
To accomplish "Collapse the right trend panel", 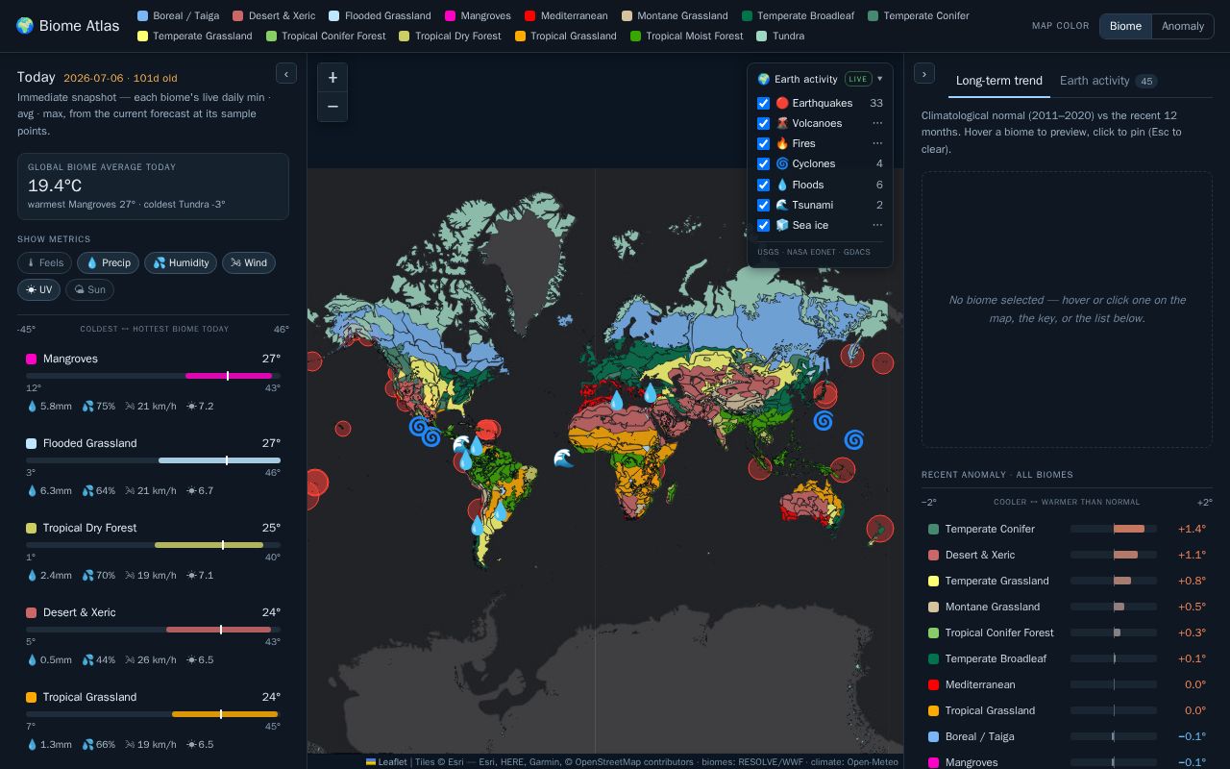I will [x=924, y=73].
